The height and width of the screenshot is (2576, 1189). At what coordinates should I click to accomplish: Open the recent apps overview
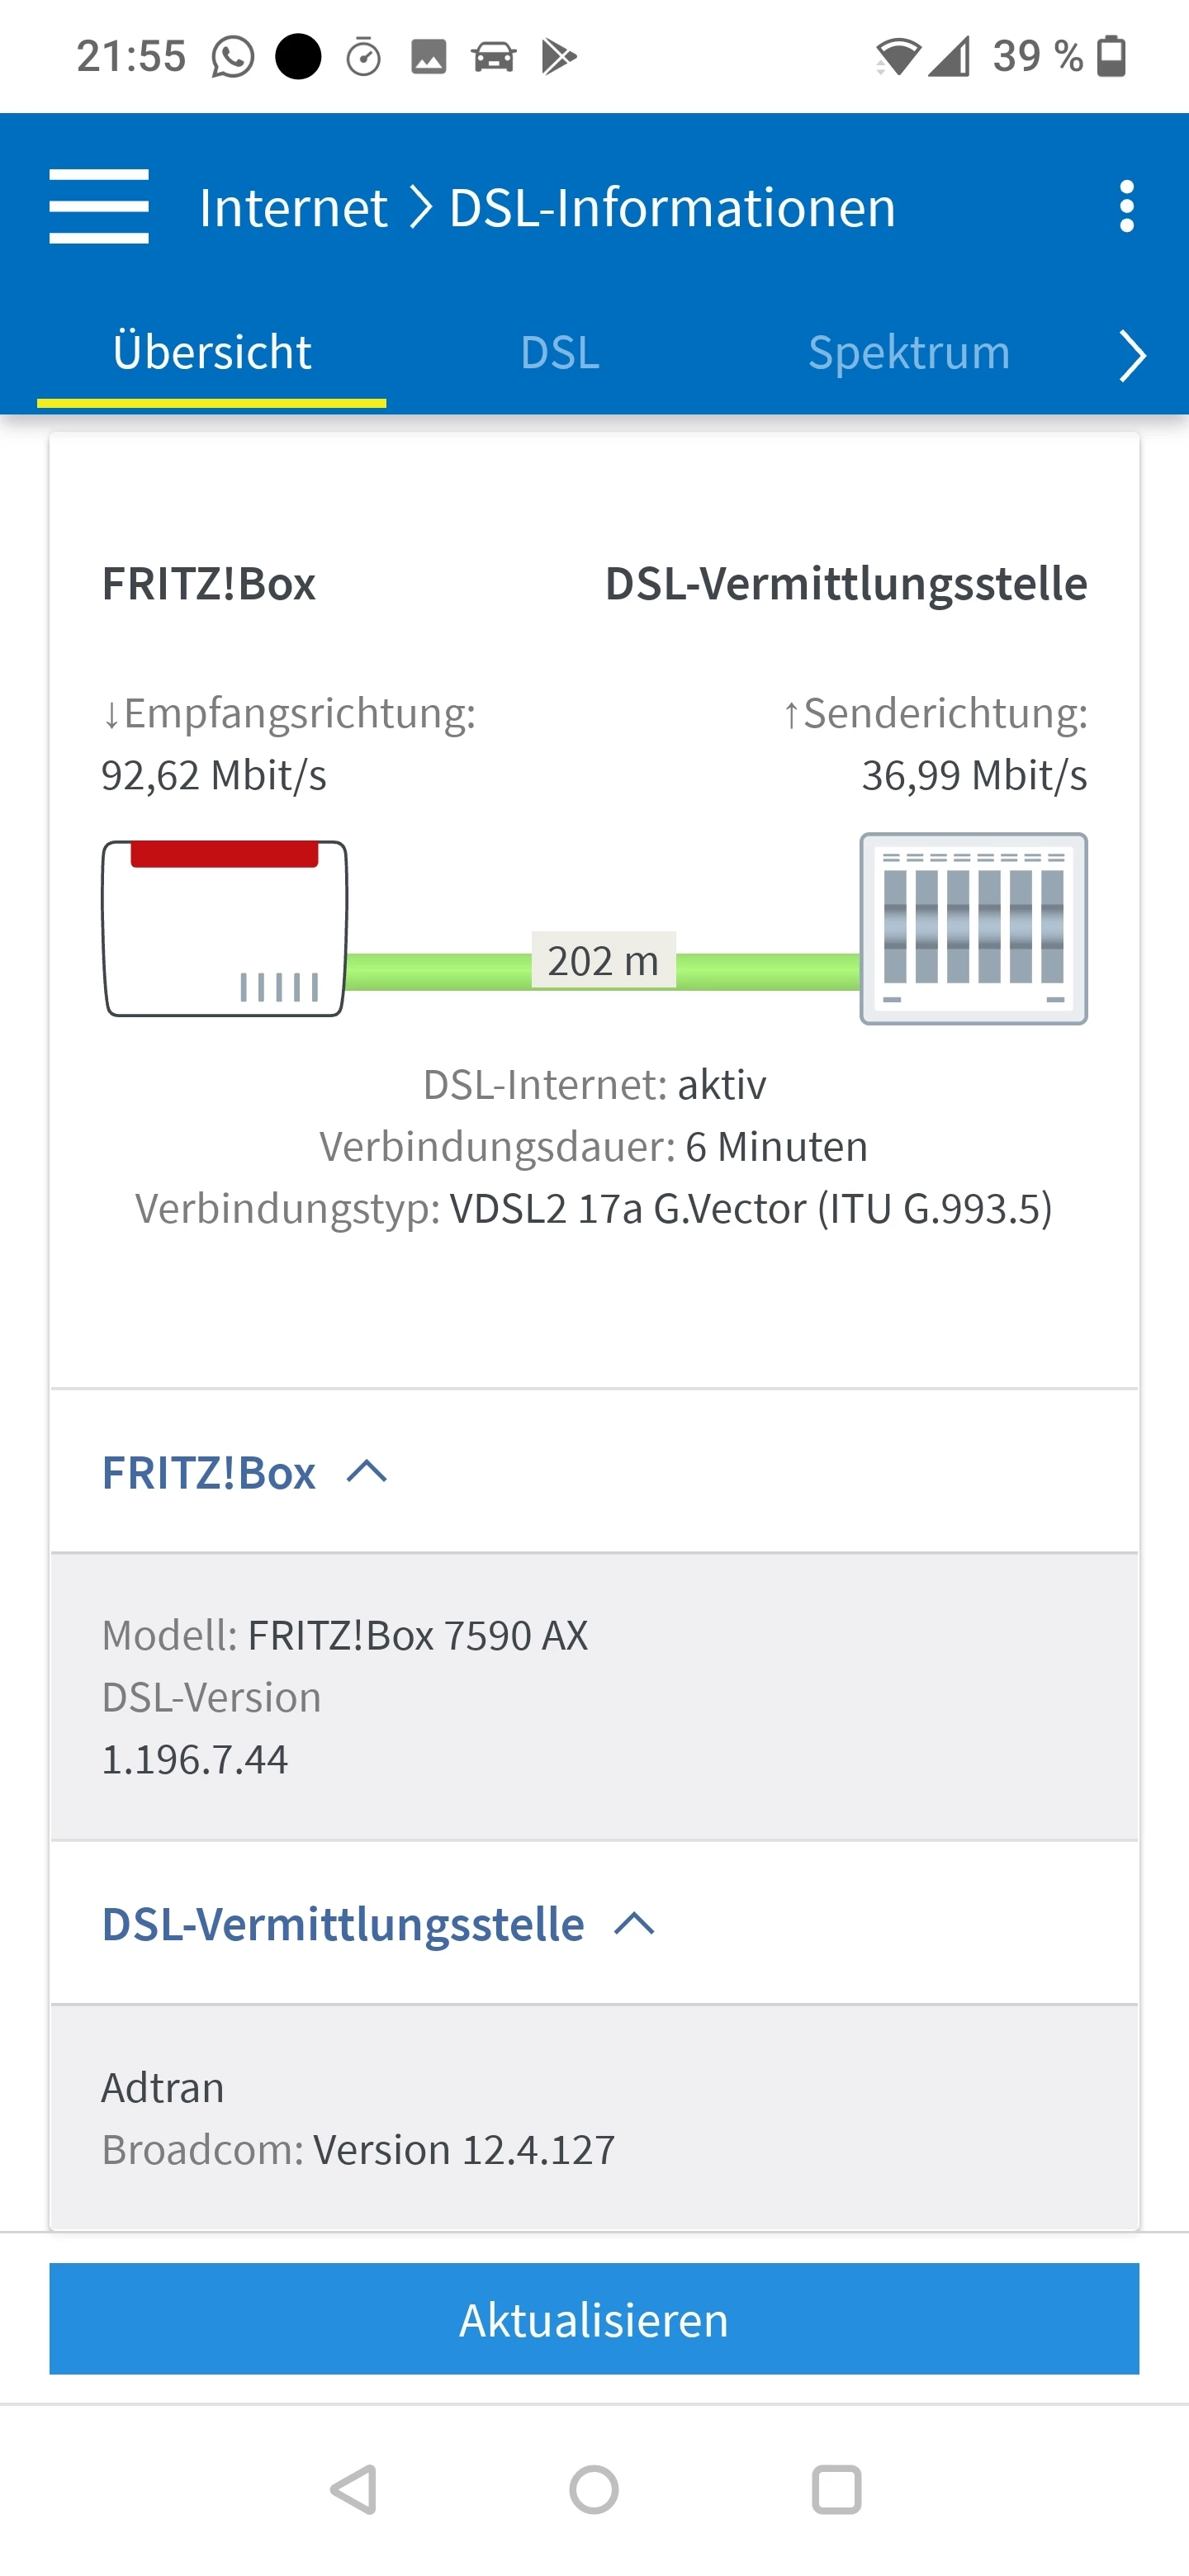(836, 2489)
